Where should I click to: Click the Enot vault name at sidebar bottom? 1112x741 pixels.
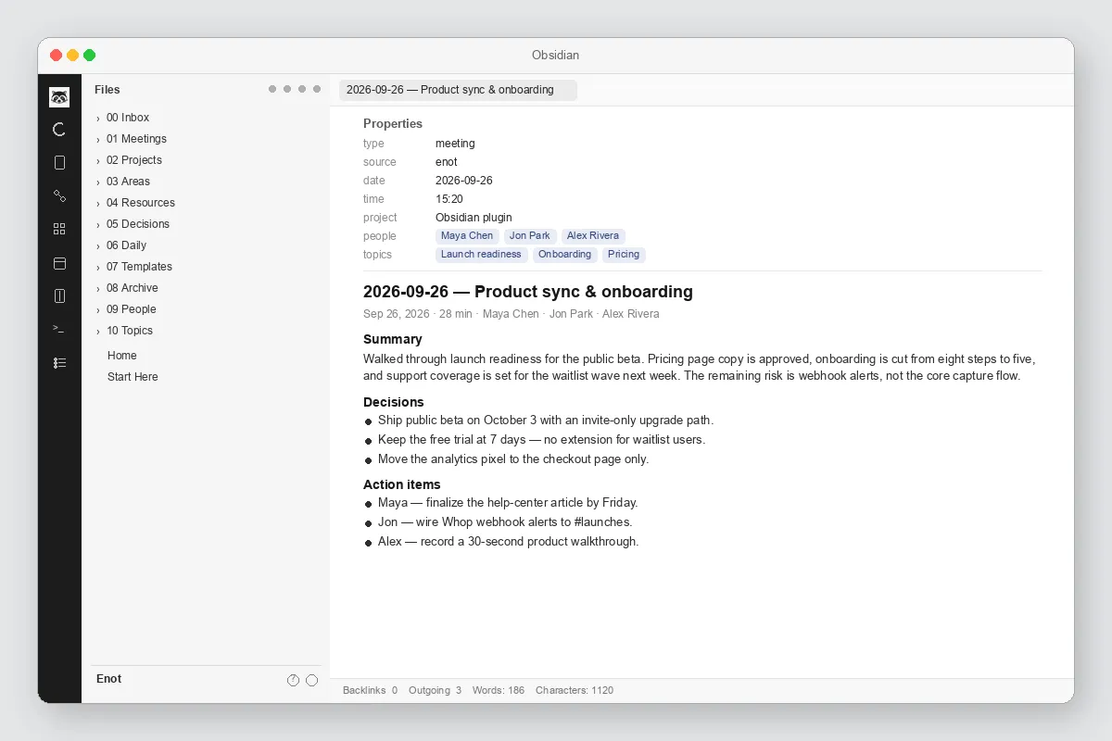[108, 679]
